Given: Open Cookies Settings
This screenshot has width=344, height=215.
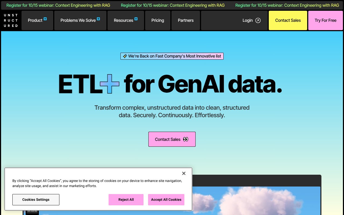Looking at the screenshot, I should click(x=36, y=199).
